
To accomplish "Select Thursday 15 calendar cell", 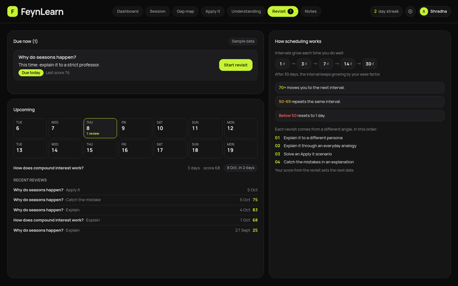I will click(100, 149).
